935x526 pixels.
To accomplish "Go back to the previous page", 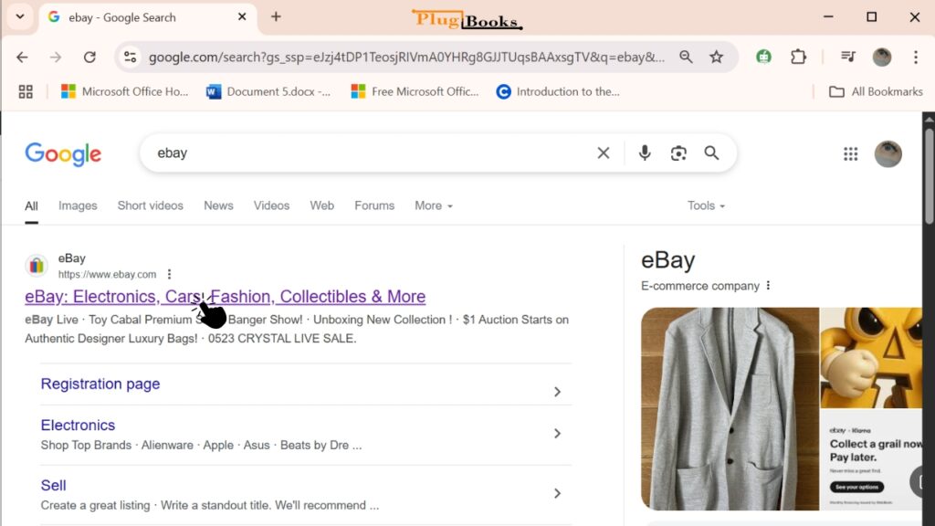I will (22, 58).
